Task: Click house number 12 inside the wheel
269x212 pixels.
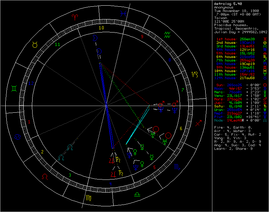Action: click(31, 83)
